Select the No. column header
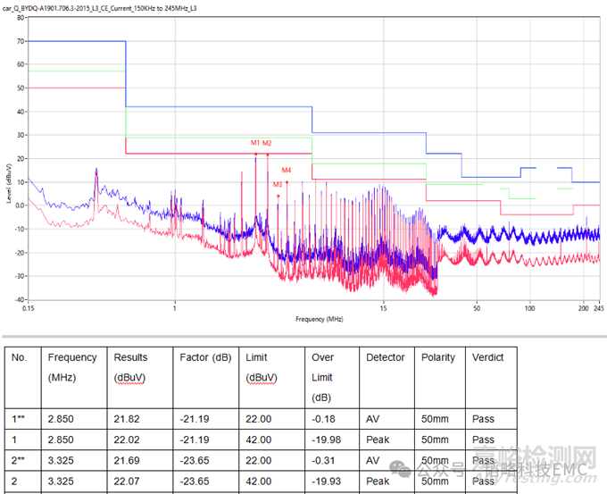 coord(19,357)
